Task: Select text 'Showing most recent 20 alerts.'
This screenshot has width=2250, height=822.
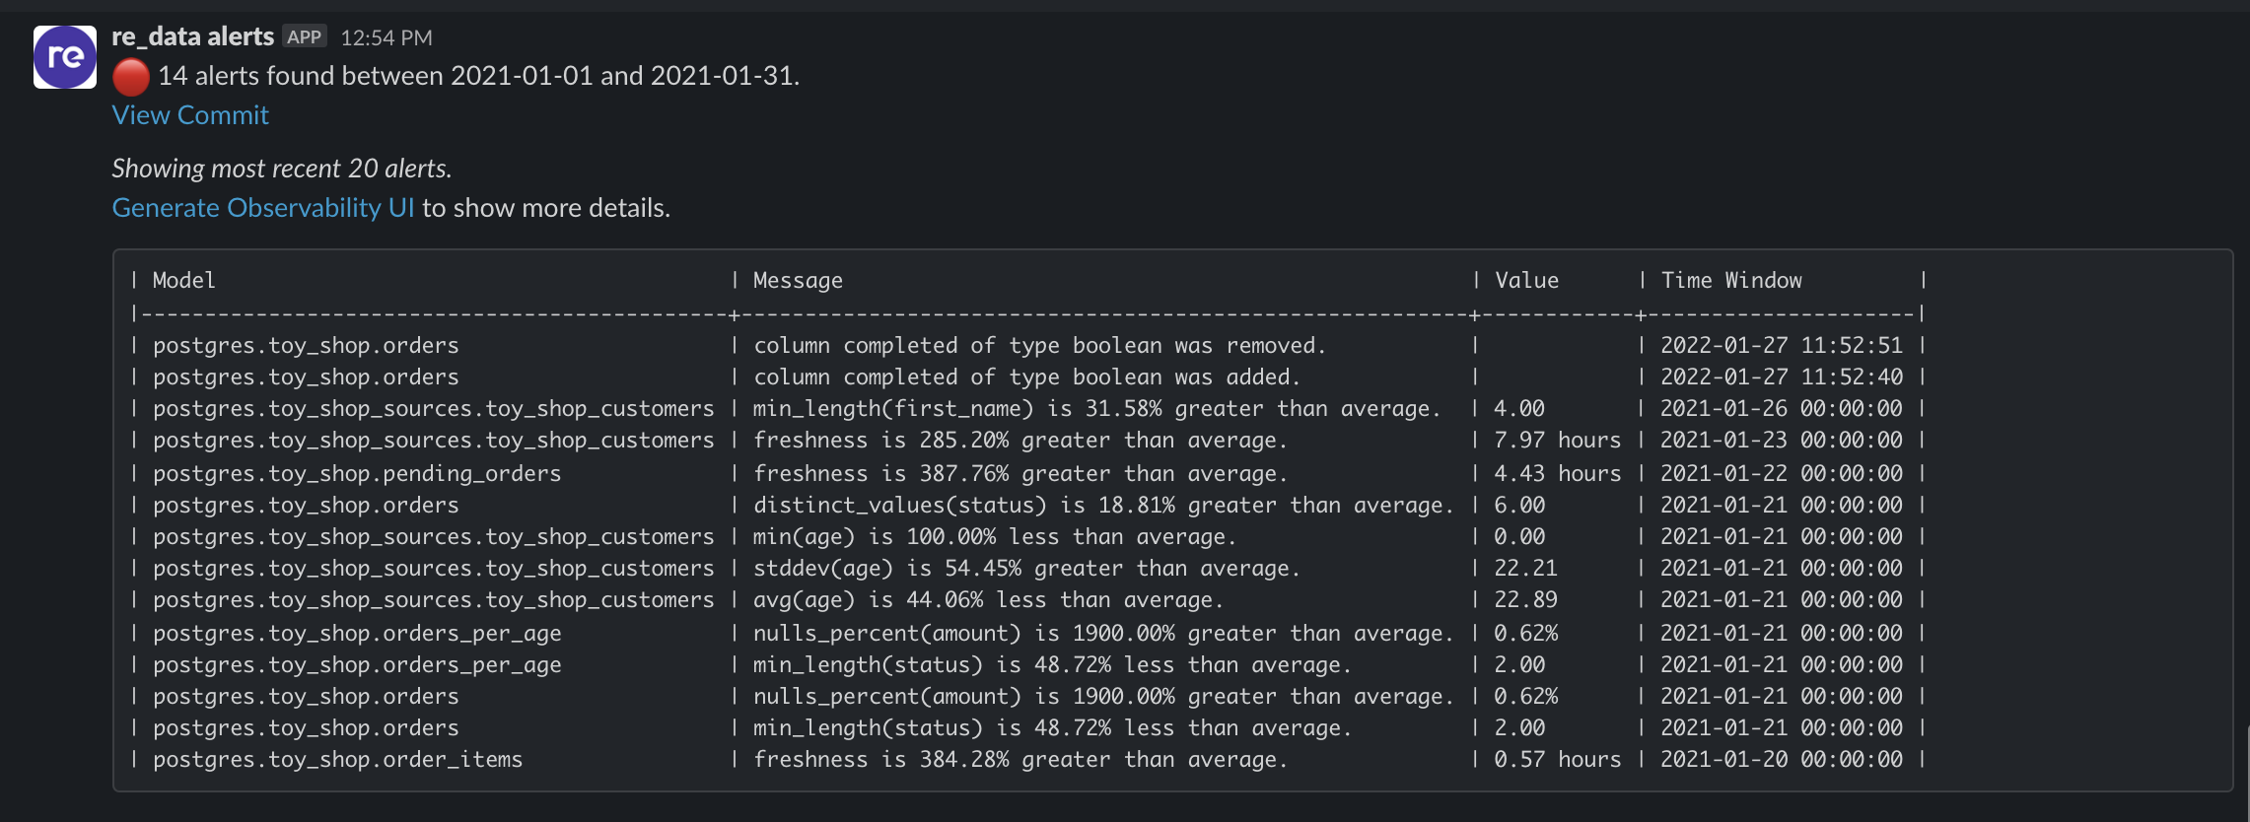Action: [x=282, y=169]
